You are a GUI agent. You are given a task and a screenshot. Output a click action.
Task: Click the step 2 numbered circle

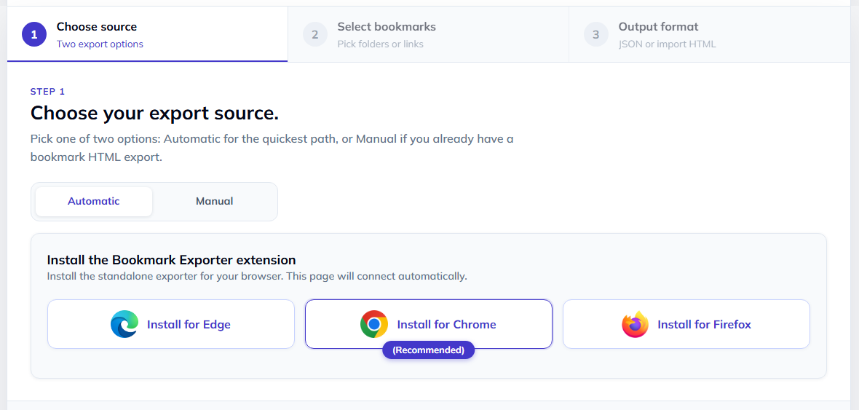click(315, 34)
